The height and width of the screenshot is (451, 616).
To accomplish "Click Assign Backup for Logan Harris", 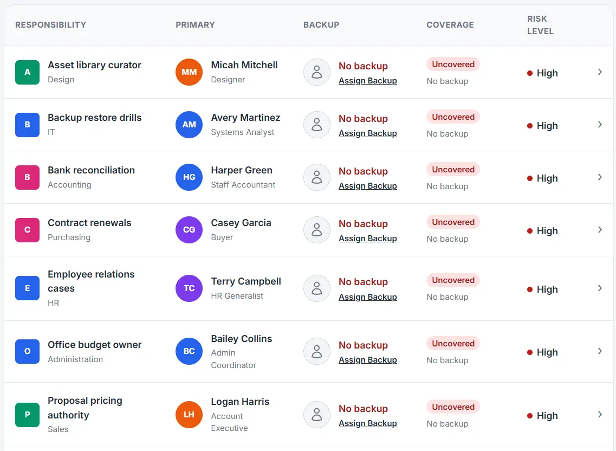I will 368,423.
